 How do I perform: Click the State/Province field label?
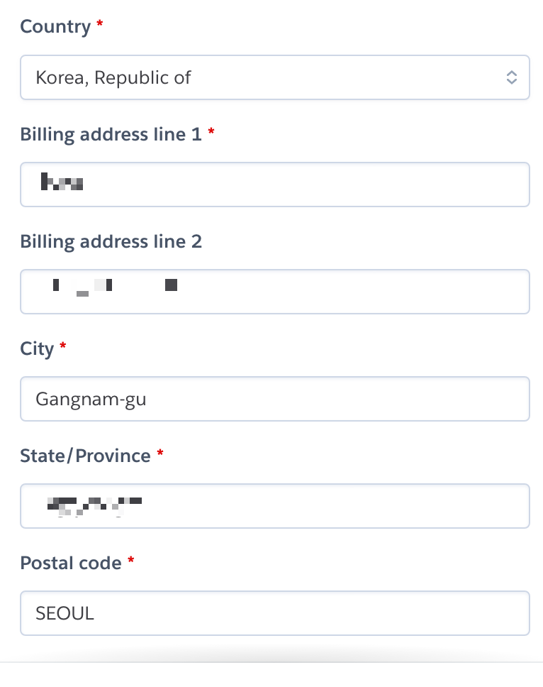click(x=85, y=456)
